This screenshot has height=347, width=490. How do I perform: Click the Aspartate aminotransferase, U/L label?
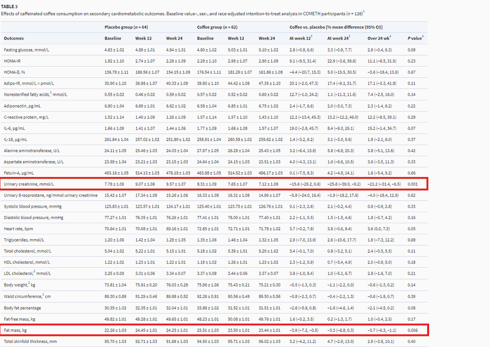click(34, 162)
